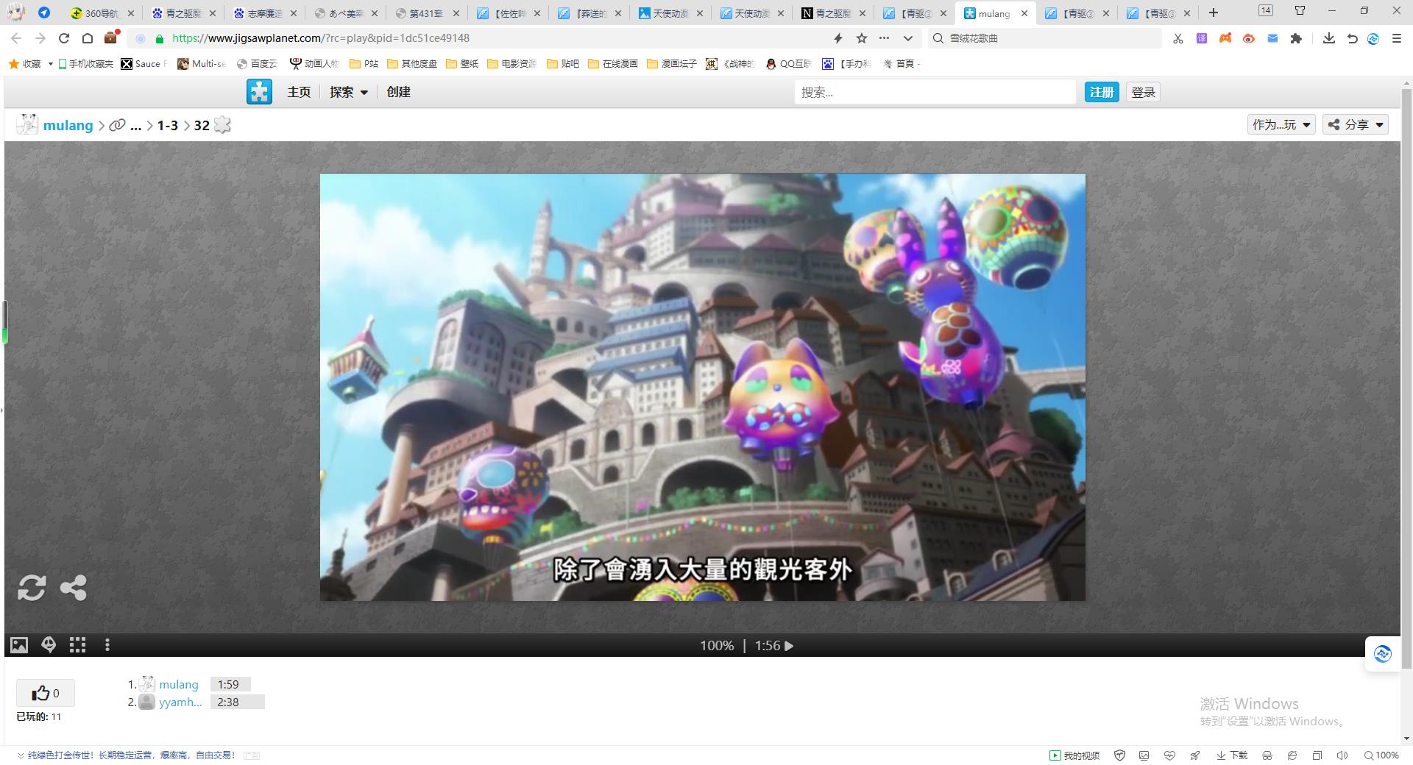
Task: Click into the 搜索 search field
Action: (935, 92)
